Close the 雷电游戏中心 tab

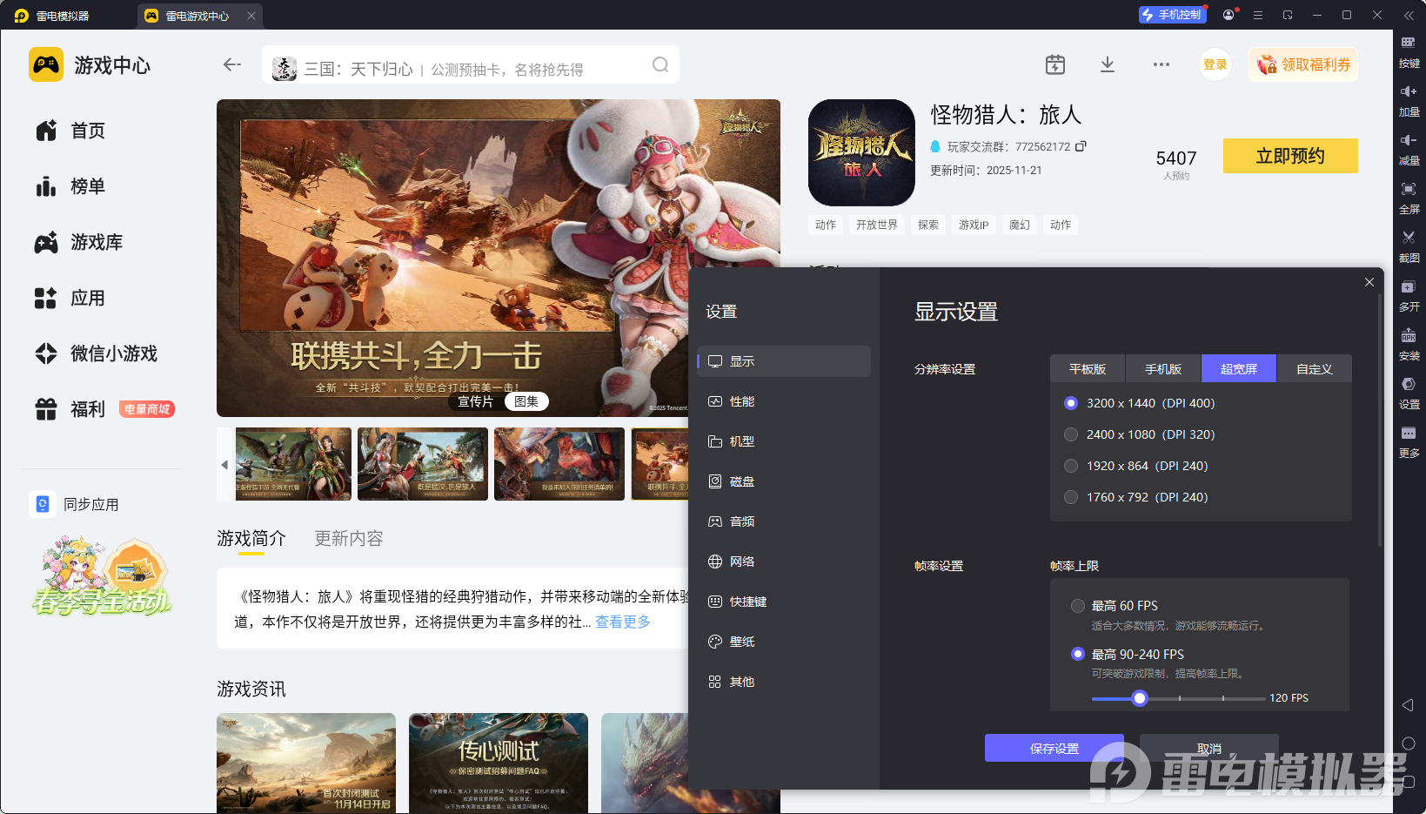(251, 16)
